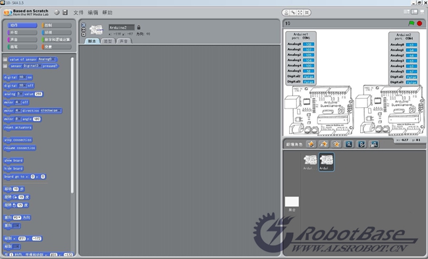The width and height of the screenshot is (428, 259).
Task: Tick the sensor Digital2 pressed checkbox
Action: pos(5,66)
